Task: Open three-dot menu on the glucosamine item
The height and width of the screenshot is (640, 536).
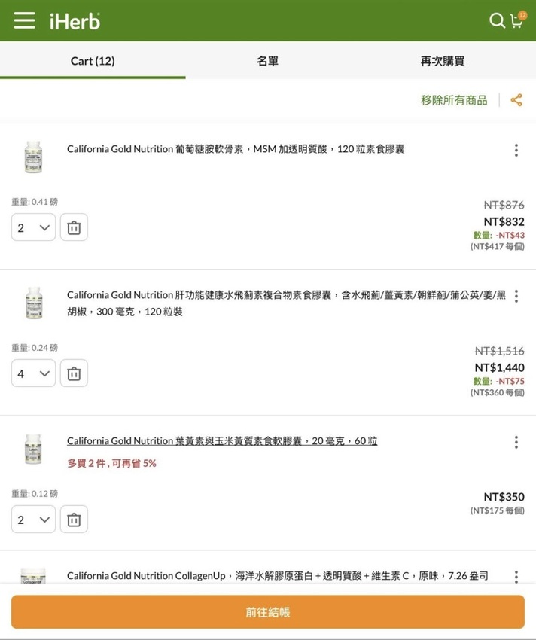Action: point(516,150)
